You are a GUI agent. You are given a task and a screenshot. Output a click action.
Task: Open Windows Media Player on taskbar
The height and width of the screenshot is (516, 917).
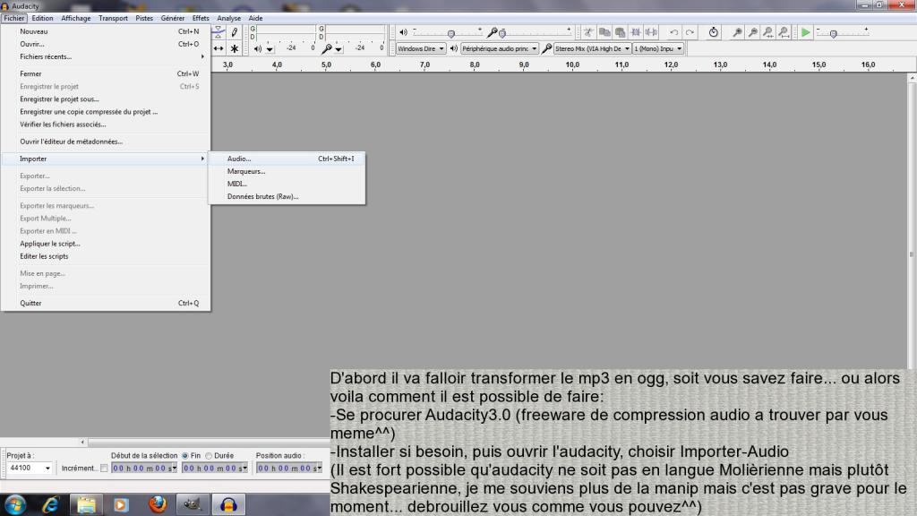tap(121, 504)
